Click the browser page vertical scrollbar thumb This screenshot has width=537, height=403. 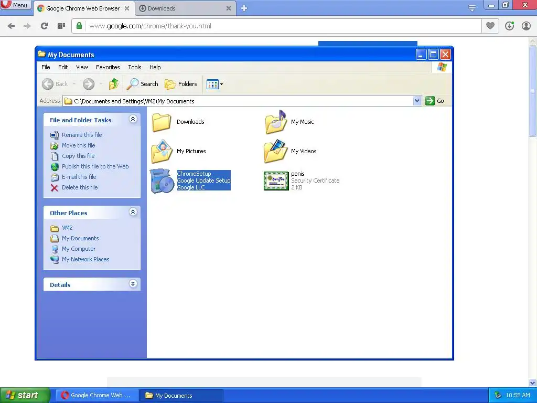(533, 91)
